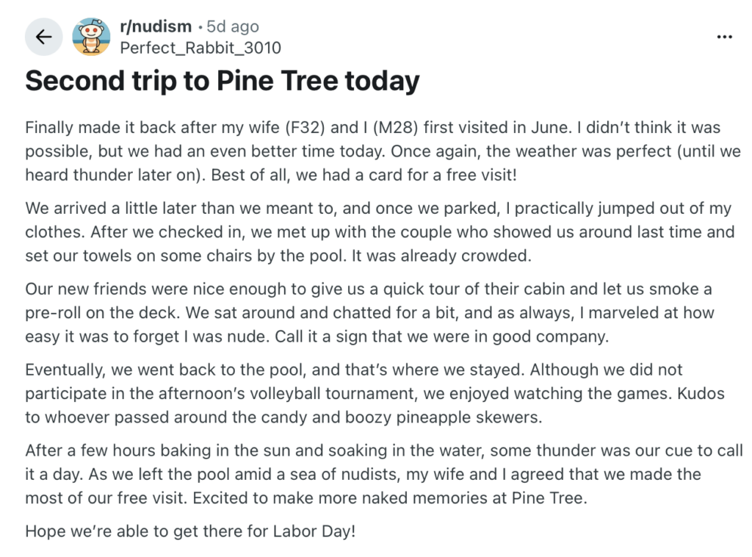The width and height of the screenshot is (752, 557).
Task: Click the paragraph starting "Eventually, we went back"
Action: (375, 393)
